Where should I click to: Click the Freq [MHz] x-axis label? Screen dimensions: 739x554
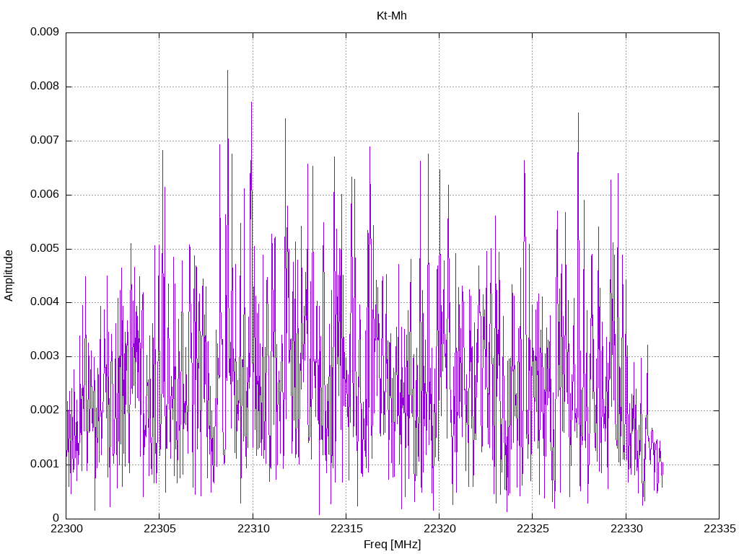(392, 545)
